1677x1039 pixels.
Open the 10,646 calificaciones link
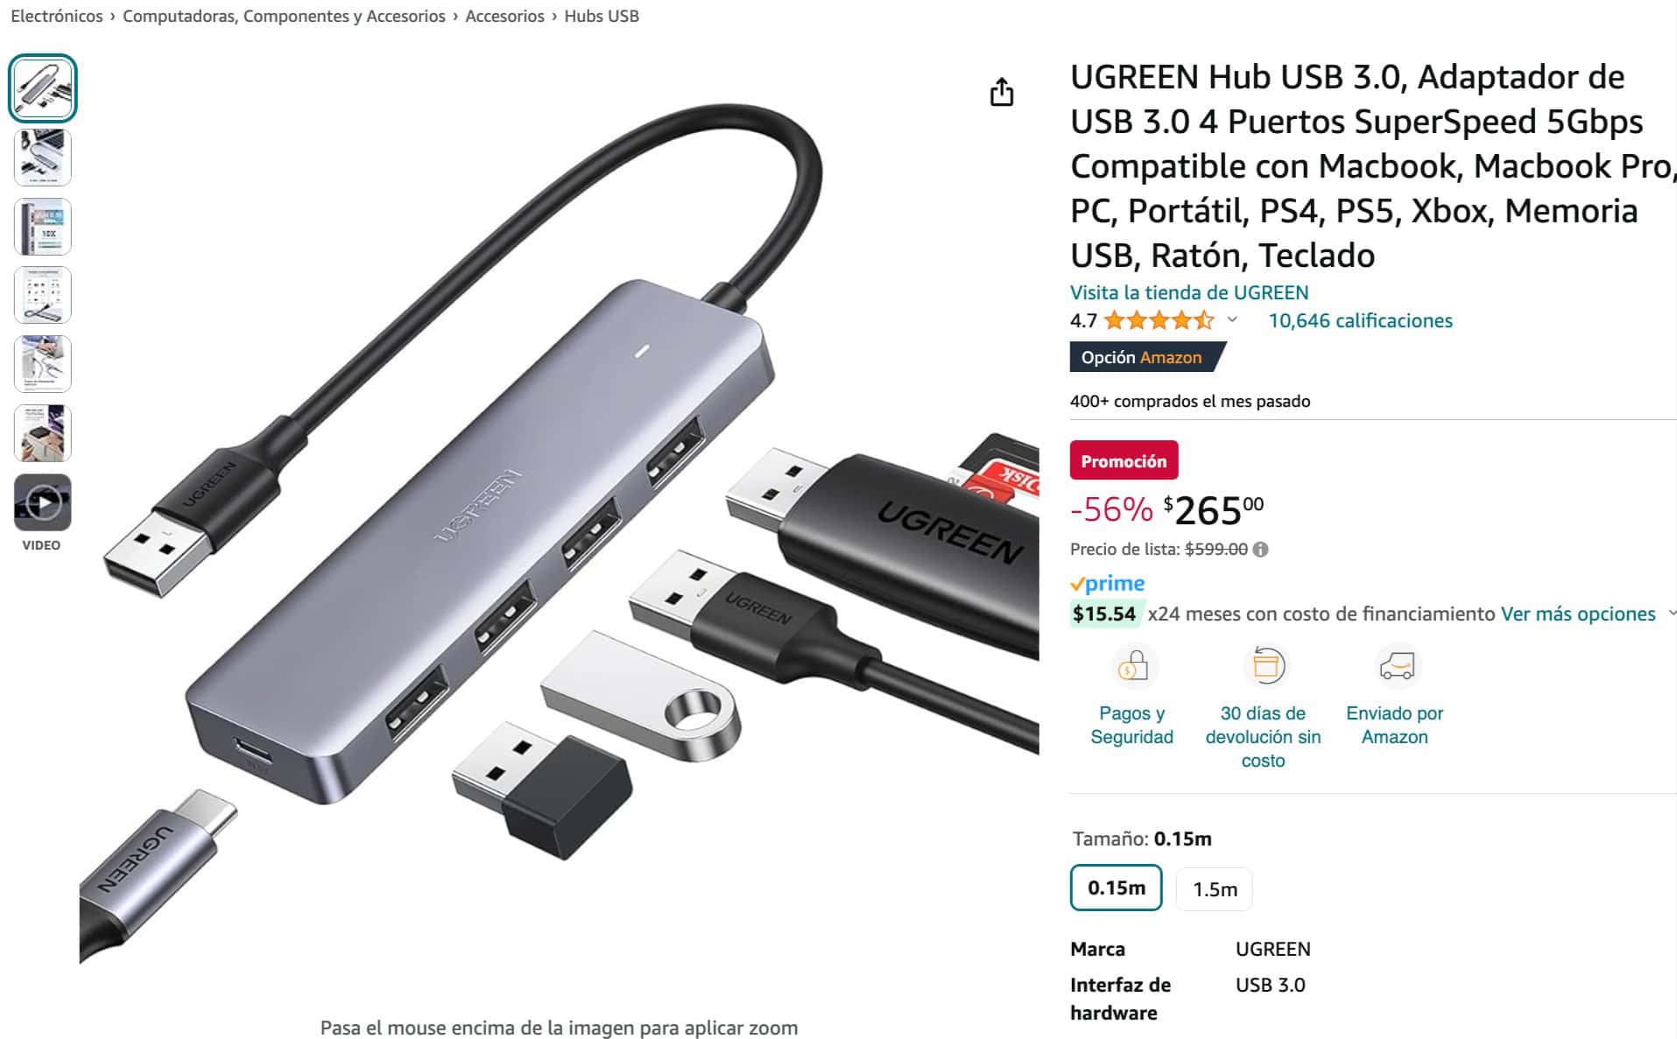point(1360,320)
